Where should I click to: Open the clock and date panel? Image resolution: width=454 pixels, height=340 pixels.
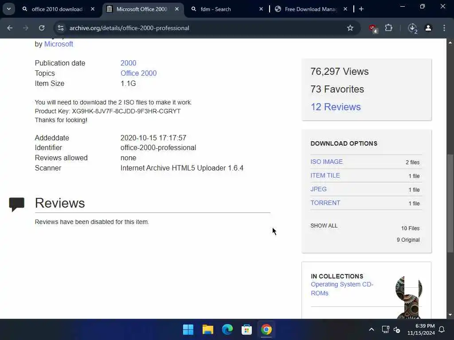pos(421,329)
